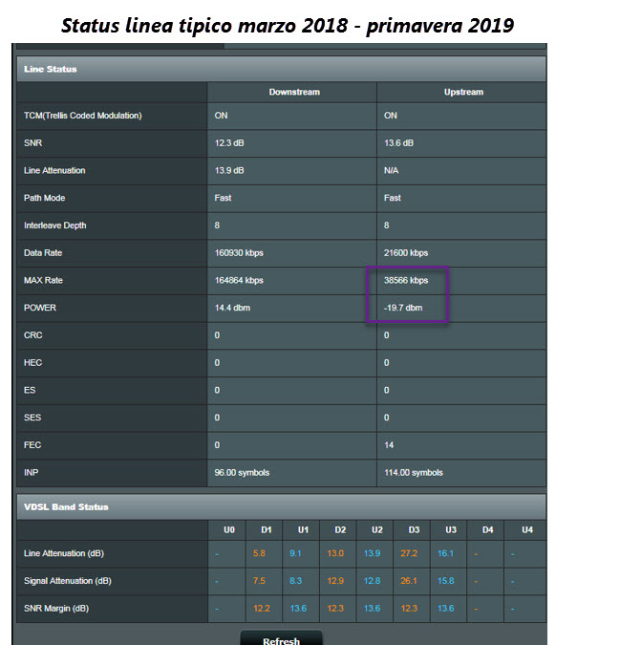This screenshot has height=645, width=620.
Task: Click the D3 band column header
Action: (414, 530)
